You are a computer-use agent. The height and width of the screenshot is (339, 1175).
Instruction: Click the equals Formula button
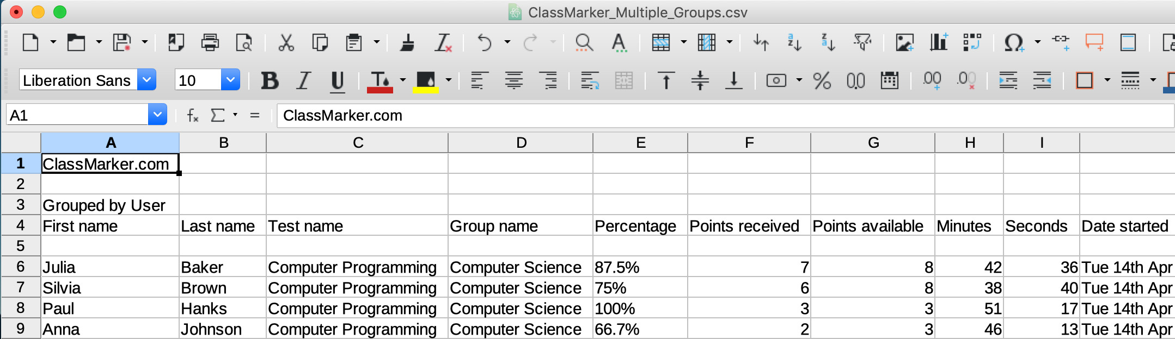click(254, 115)
